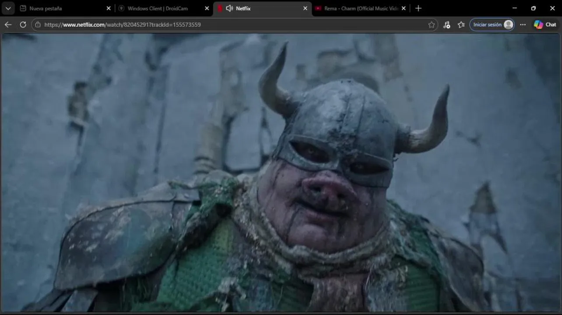This screenshot has width=562, height=315.
Task: Reload the Netflix page
Action: 23,24
